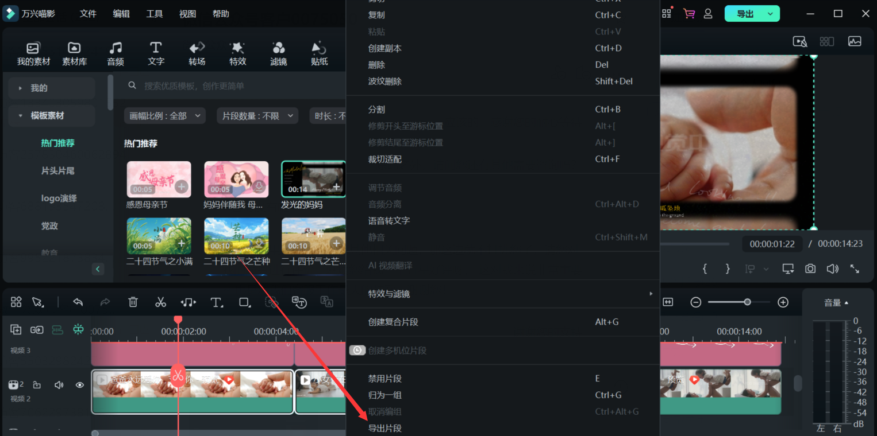Toggle the lock on 视频 2 track

pyautogui.click(x=37, y=385)
